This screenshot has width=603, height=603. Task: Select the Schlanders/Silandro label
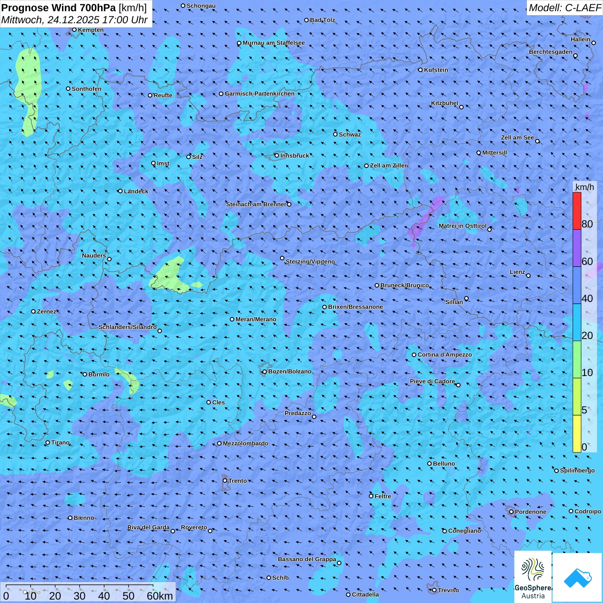(127, 327)
